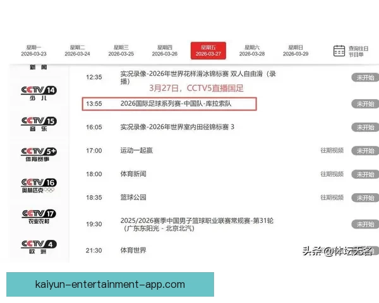Select the CCTV14 少儿 channel logo

click(x=39, y=93)
